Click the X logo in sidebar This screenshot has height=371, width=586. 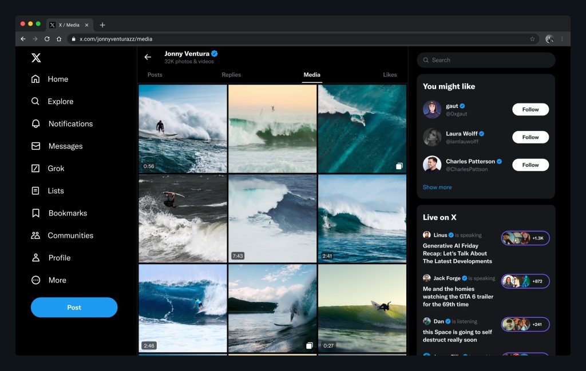click(36, 58)
